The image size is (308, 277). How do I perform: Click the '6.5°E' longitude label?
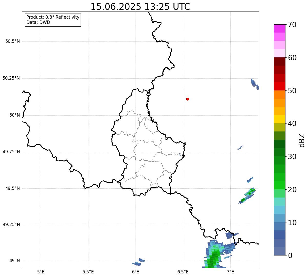[x=183, y=272]
